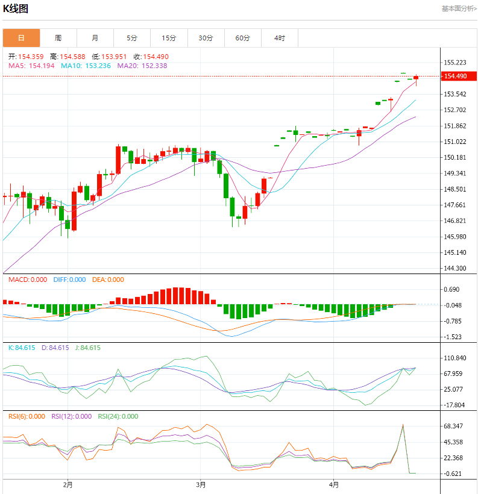Viewport: 478px width, 494px height.
Task: Open the 5分 timeframe tab
Action: pyautogui.click(x=132, y=38)
